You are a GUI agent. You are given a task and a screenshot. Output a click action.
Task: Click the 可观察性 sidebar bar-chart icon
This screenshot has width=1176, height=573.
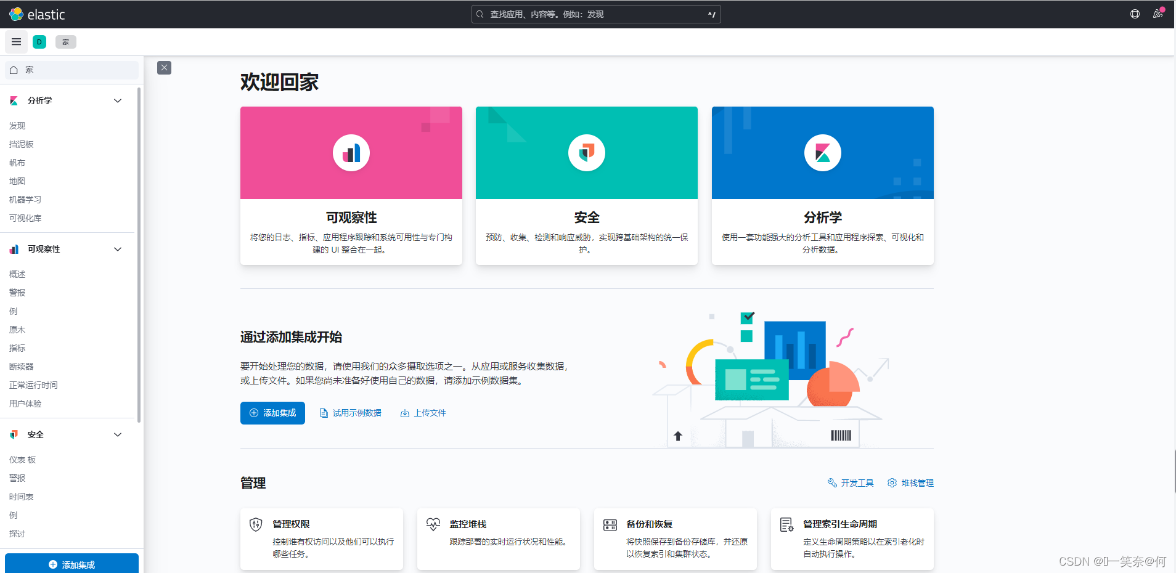14,249
